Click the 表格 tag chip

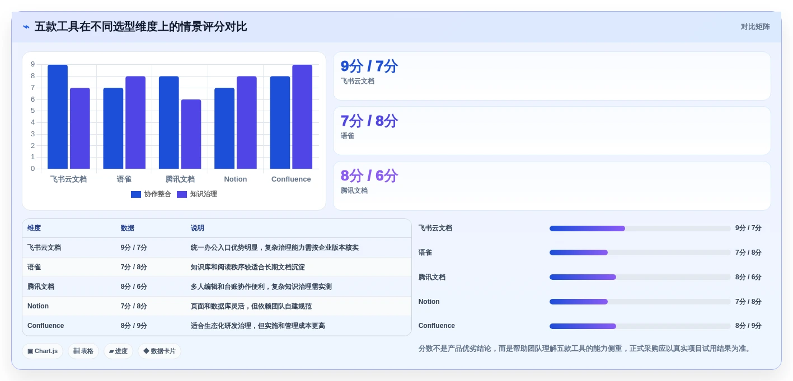pos(83,351)
